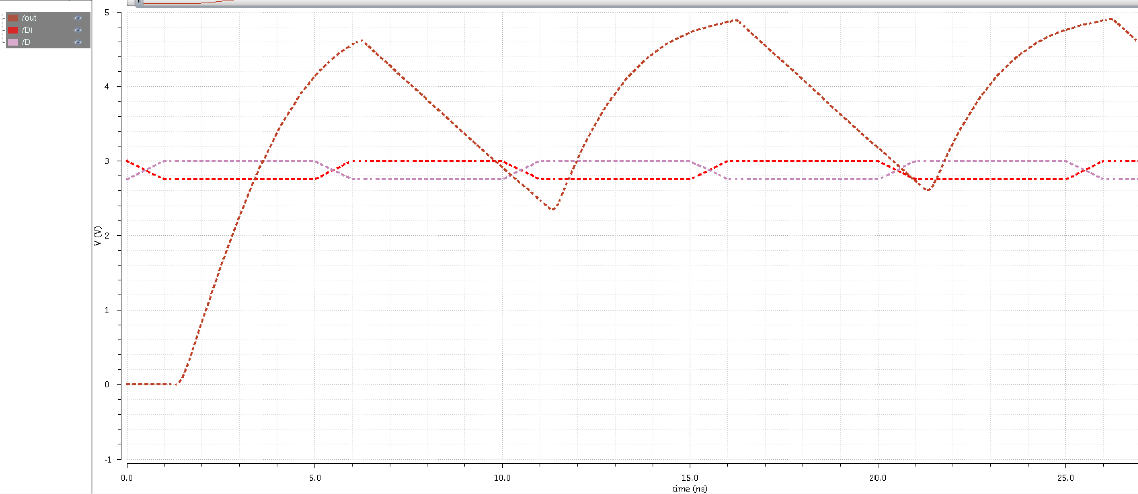Open the /out trace color swatch
The image size is (1138, 494).
point(13,18)
